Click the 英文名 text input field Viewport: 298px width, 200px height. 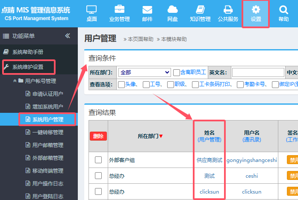click(258, 72)
